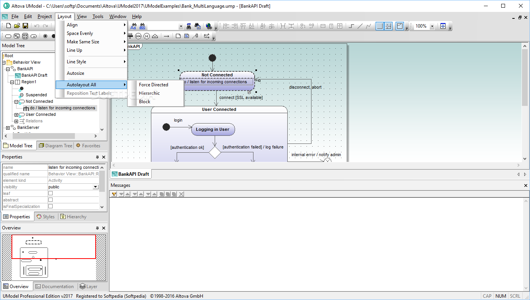Collapse the Behavior View tree node
The image size is (530, 300).
[4, 62]
